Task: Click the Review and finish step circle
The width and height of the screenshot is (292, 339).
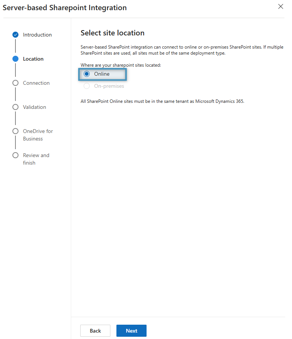Action: (x=15, y=155)
